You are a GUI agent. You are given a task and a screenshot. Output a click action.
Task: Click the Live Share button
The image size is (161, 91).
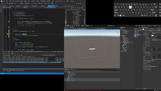pyautogui.click(x=79, y=4)
